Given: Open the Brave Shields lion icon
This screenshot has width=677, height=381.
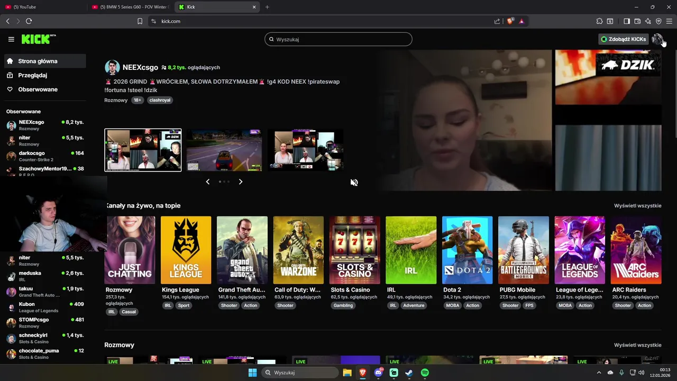Looking at the screenshot, I should pos(510,21).
